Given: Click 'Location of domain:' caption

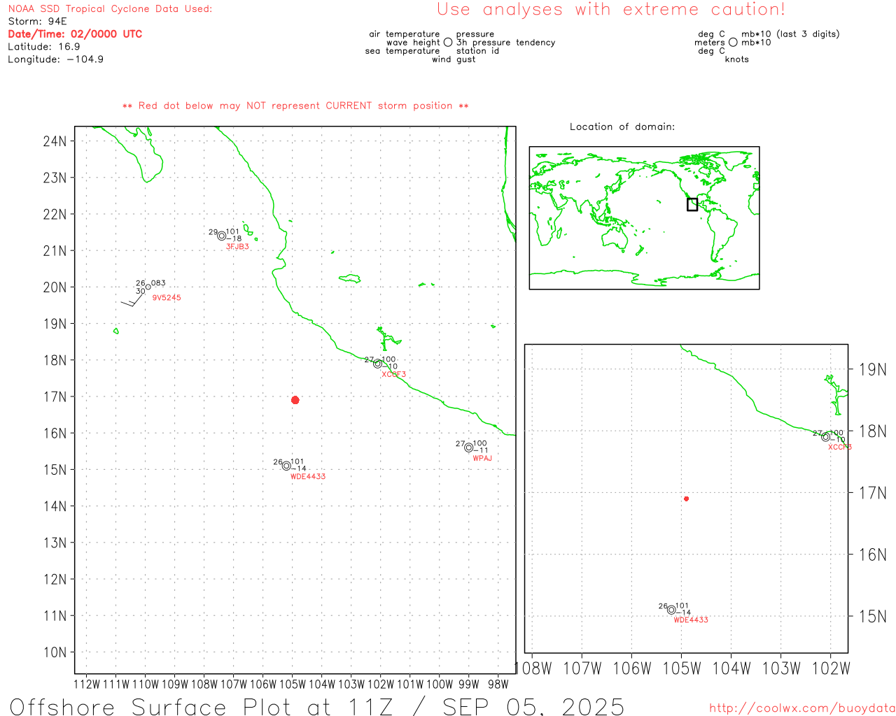Looking at the screenshot, I should pyautogui.click(x=622, y=127).
